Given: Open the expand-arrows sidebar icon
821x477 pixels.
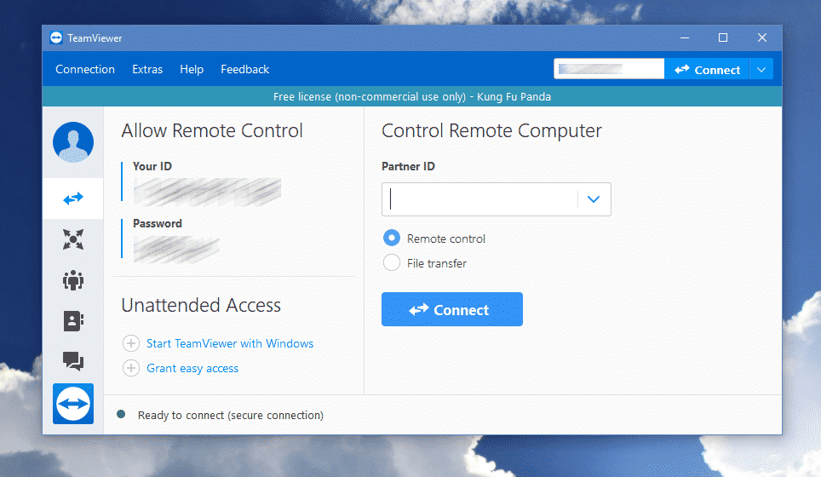Looking at the screenshot, I should point(73,239).
